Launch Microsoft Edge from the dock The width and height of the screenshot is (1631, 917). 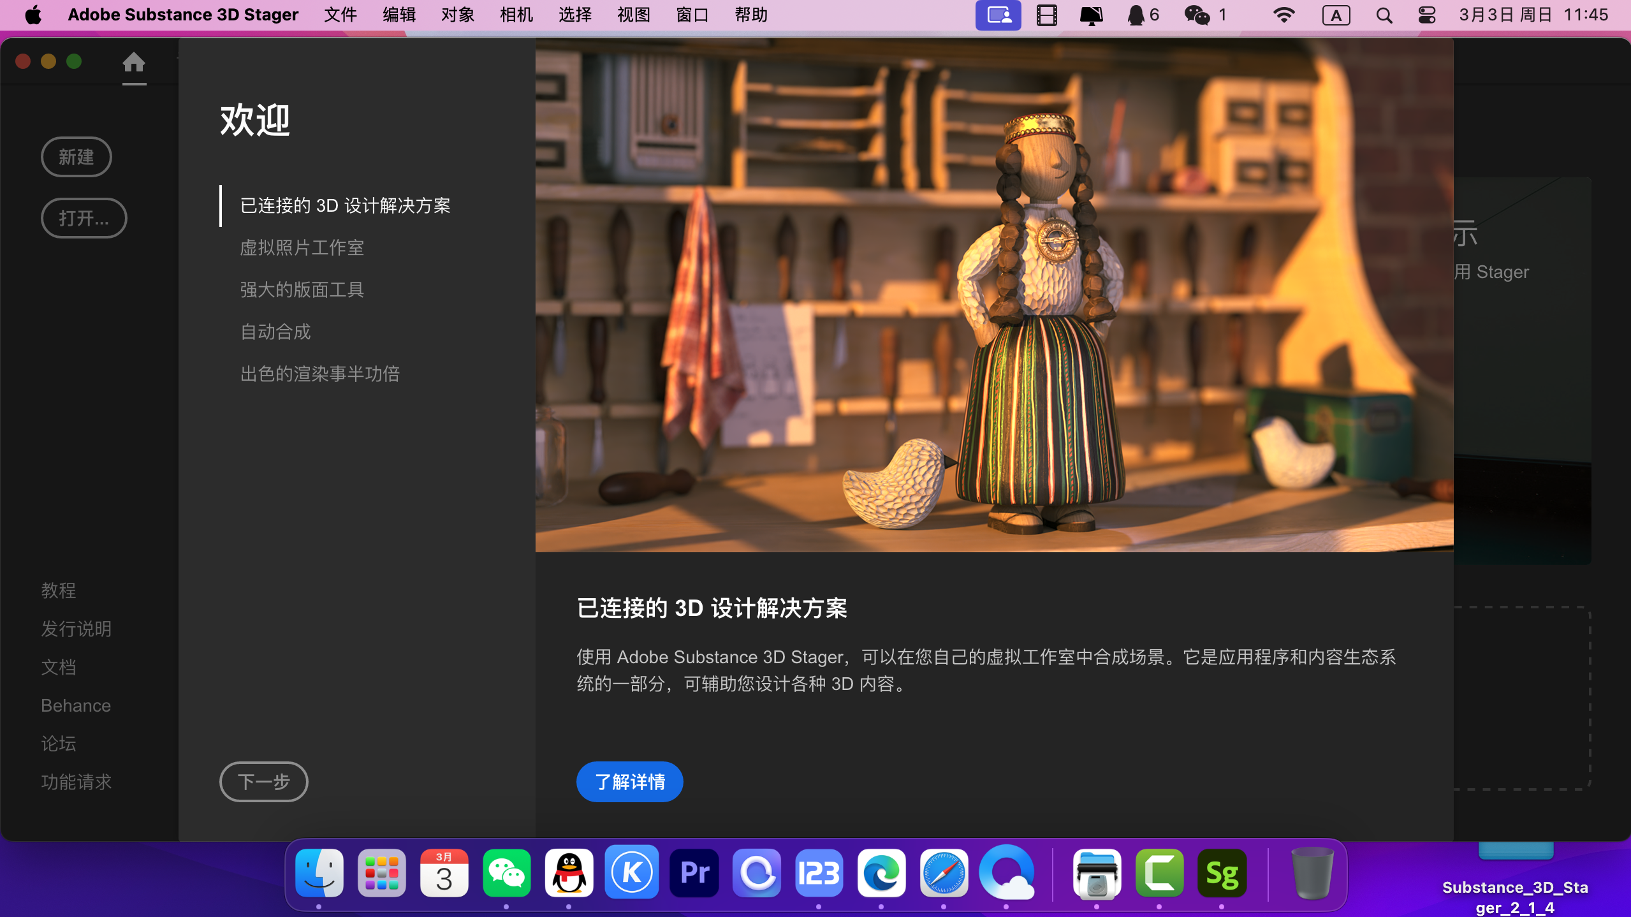click(881, 873)
